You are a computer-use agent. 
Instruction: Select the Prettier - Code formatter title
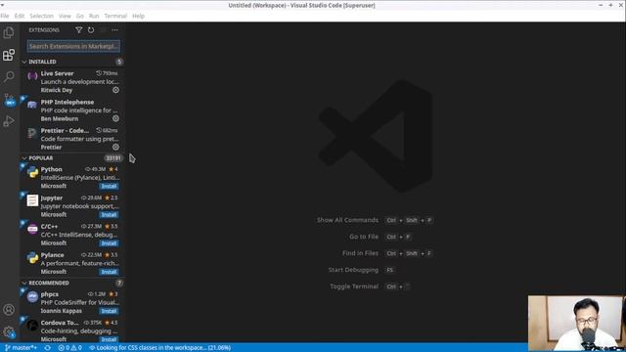pyautogui.click(x=65, y=130)
